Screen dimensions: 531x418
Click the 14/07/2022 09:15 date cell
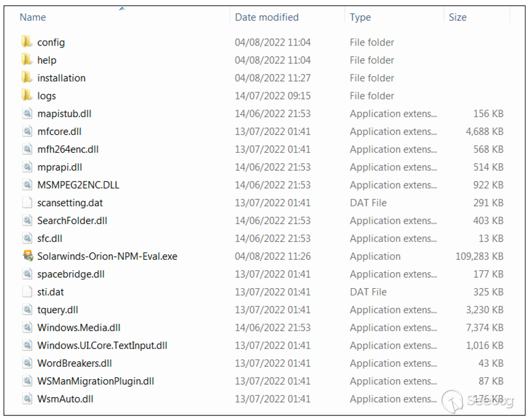tap(273, 96)
